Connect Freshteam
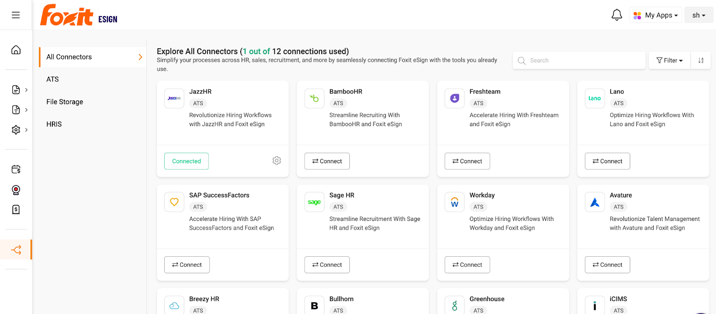Image resolution: width=716 pixels, height=314 pixels. 467,161
